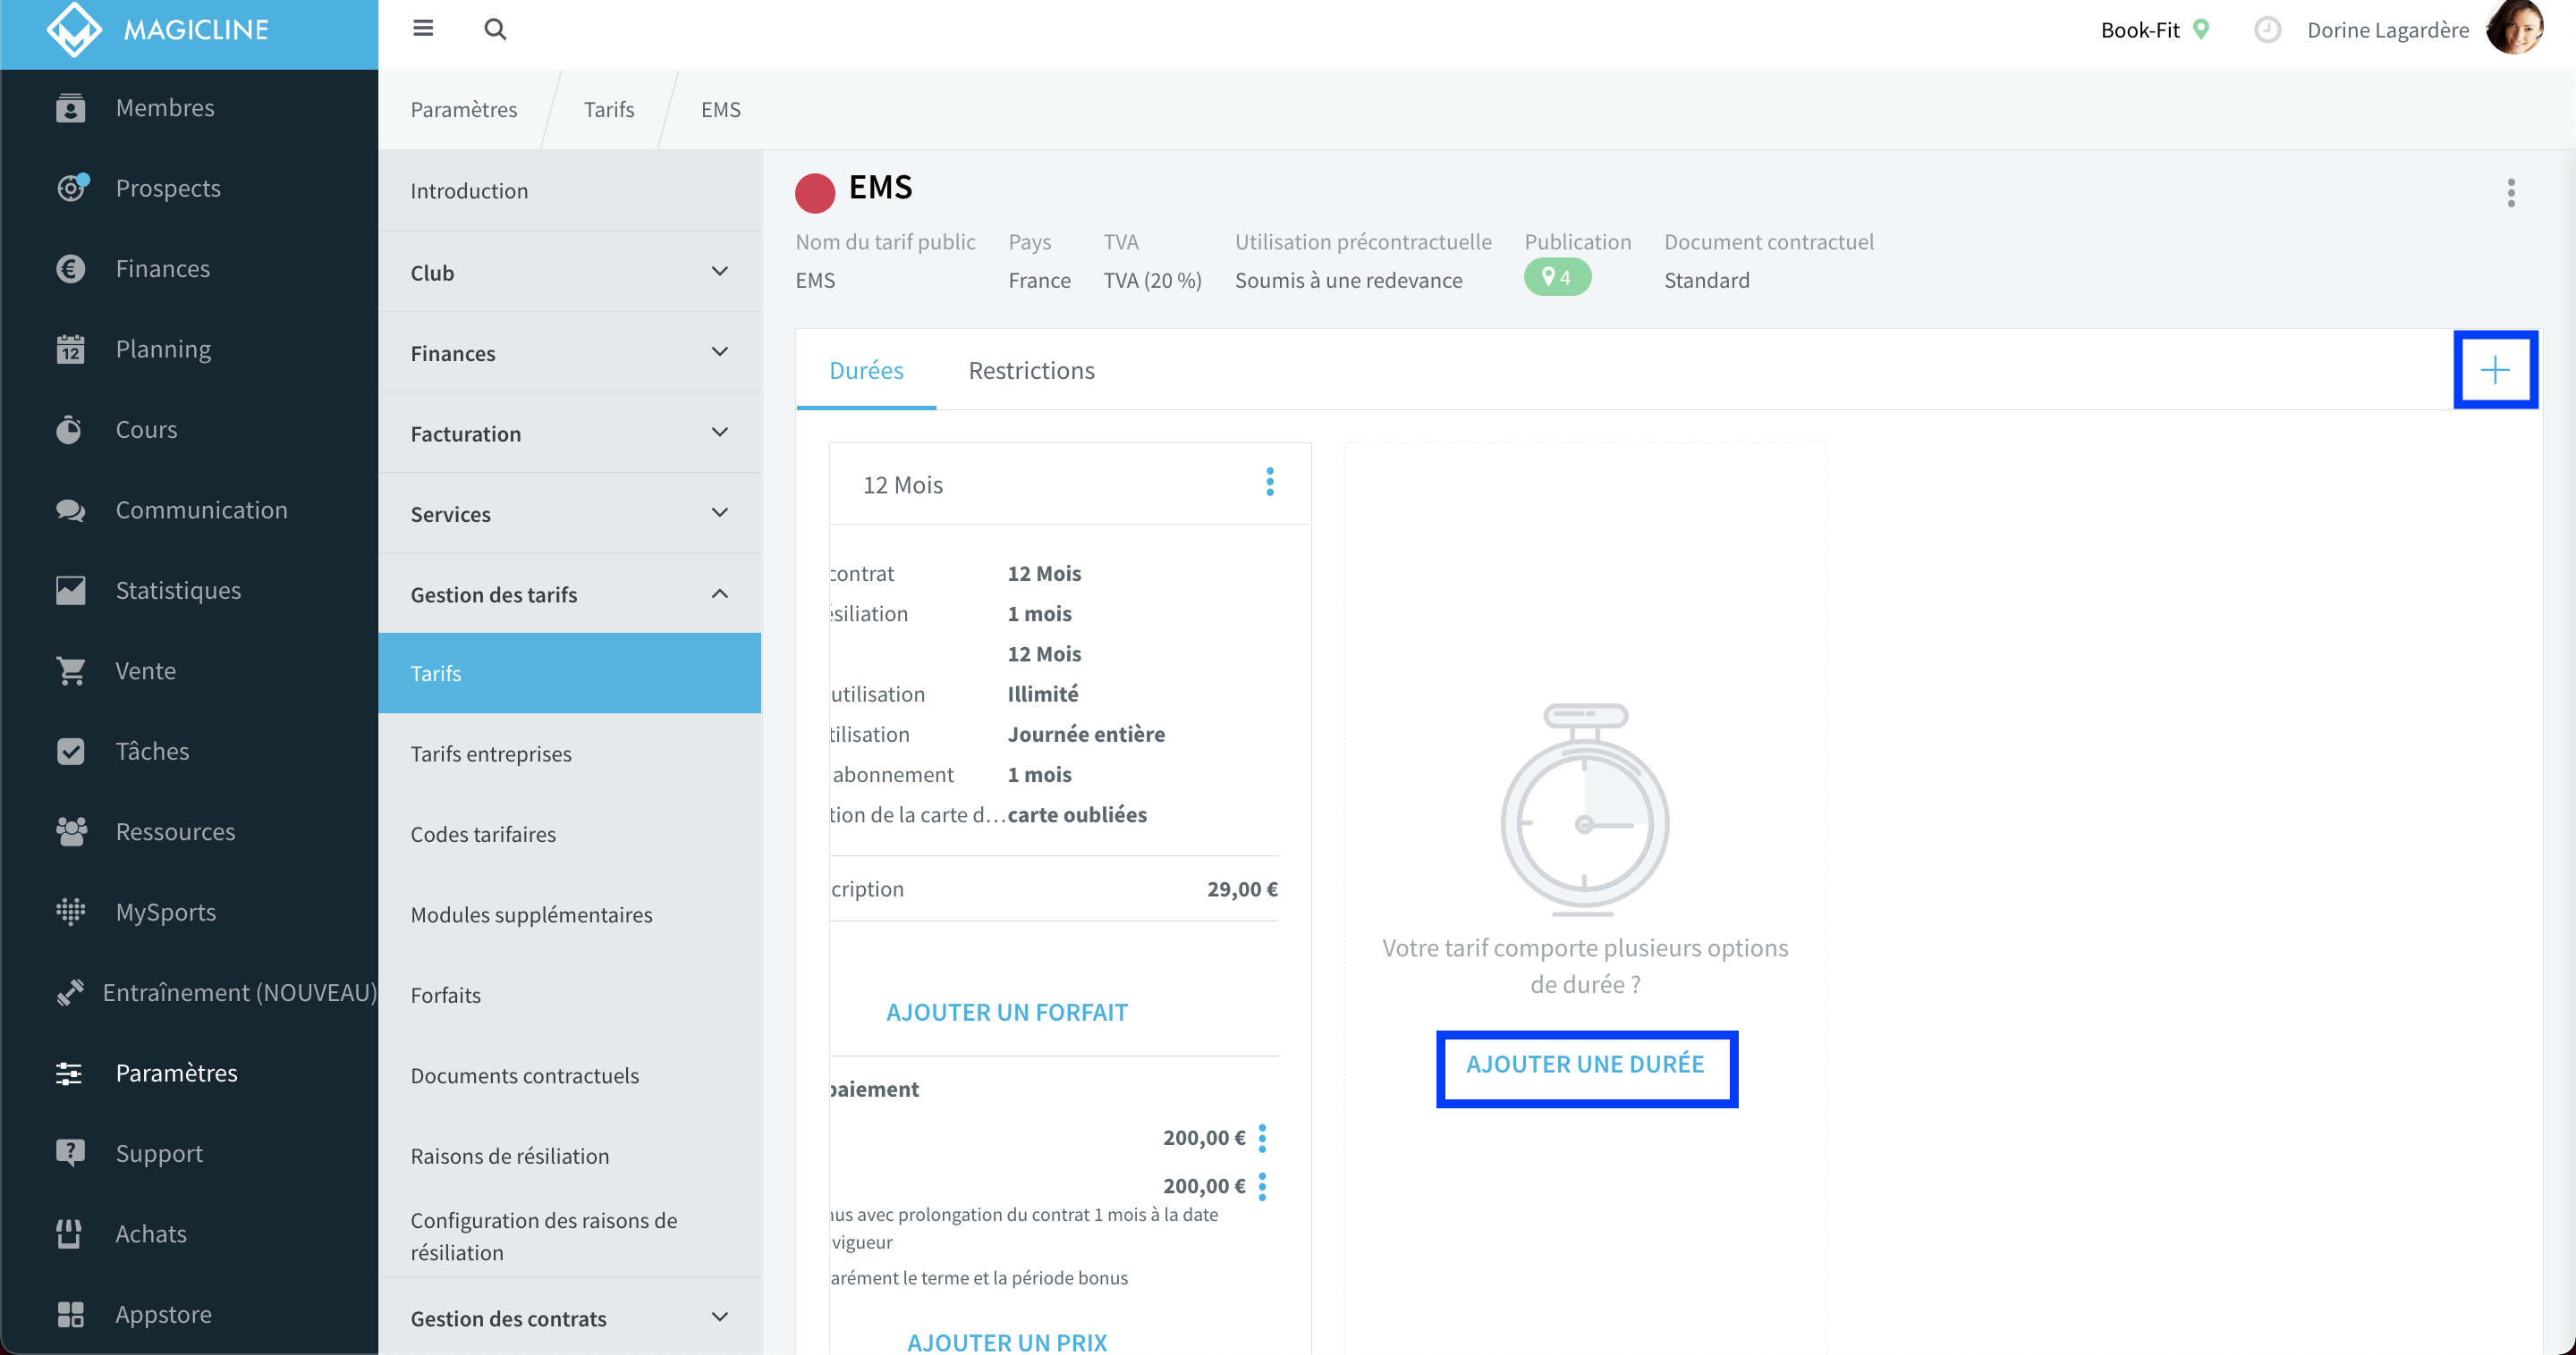Open options for first 200,00 € price
This screenshot has height=1355, width=2576.
coord(1262,1138)
